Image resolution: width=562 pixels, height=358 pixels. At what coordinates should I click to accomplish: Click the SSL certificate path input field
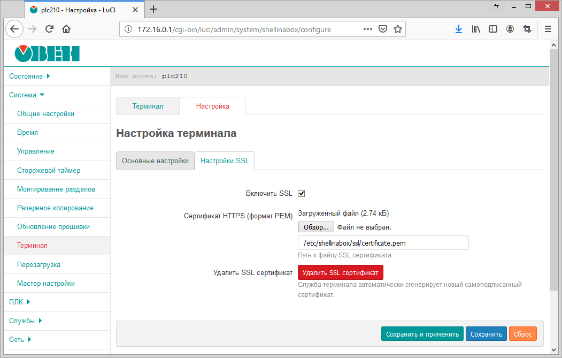(x=383, y=243)
